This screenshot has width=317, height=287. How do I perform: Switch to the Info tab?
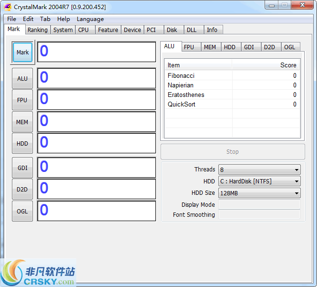[214, 30]
